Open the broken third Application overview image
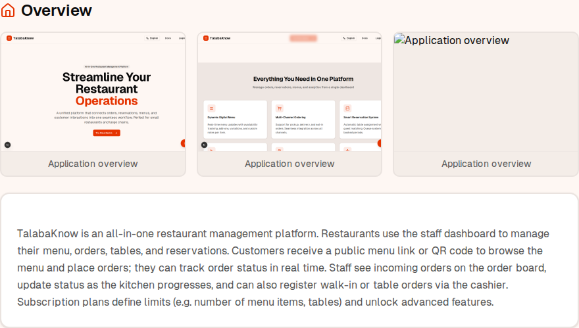579x328 pixels. [486, 92]
